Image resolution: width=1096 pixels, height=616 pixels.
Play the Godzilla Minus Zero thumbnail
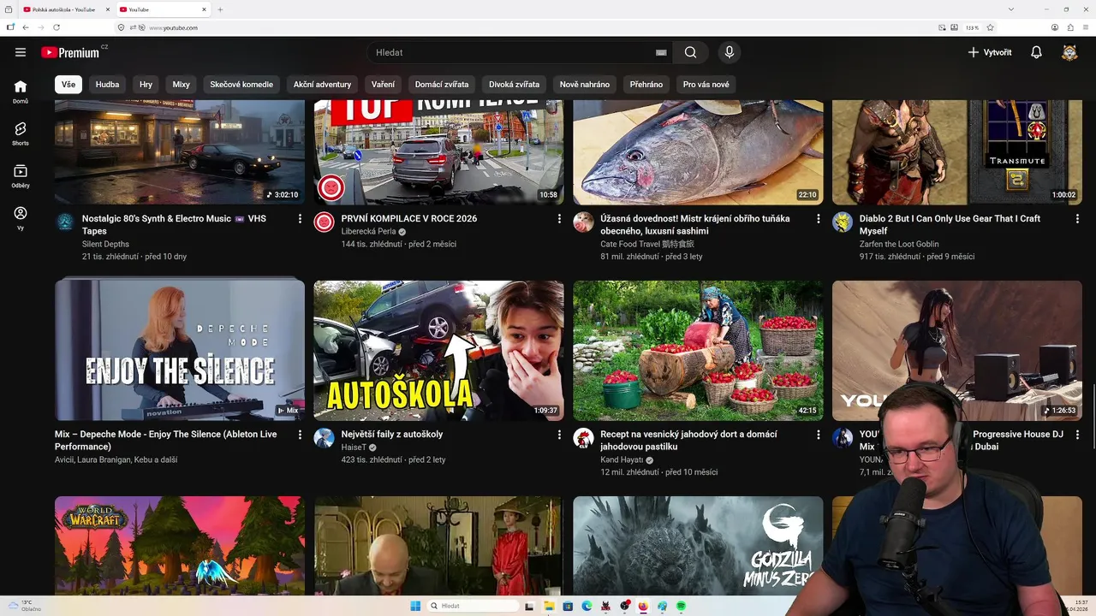coord(698,546)
